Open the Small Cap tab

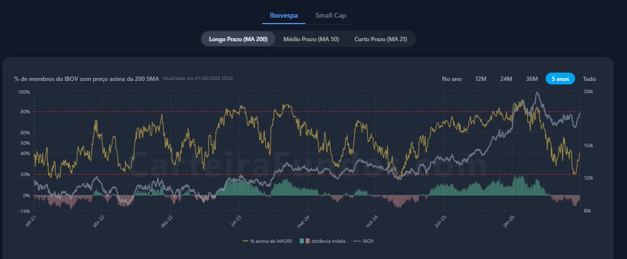[331, 16]
